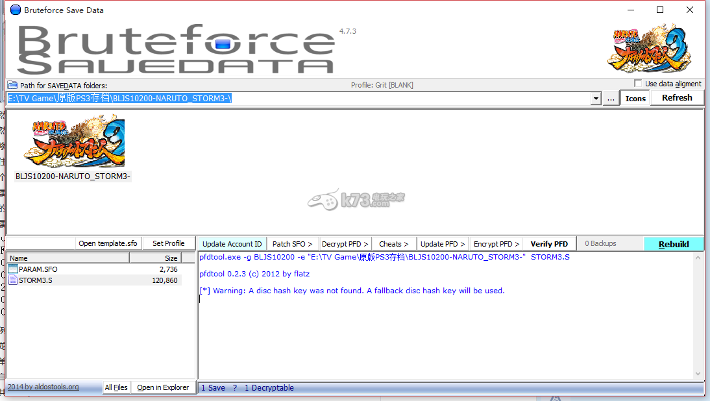Click the Naruto Storm 3 game logo at top right
710x401 pixels.
coord(650,48)
